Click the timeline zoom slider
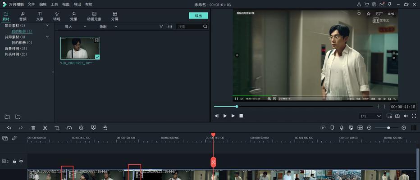The width and height of the screenshot is (420, 180). coord(386,128)
